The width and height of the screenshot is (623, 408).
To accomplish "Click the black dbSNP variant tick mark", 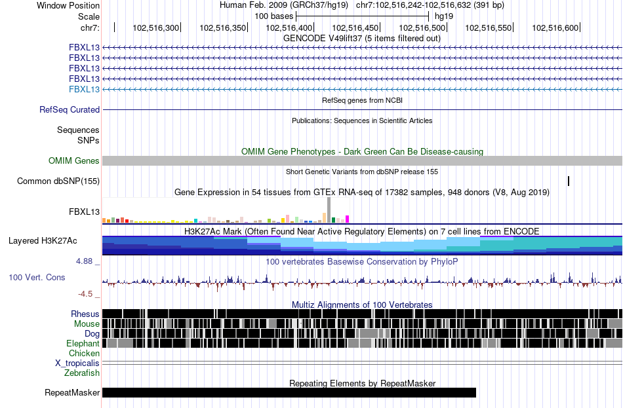I will tap(569, 181).
